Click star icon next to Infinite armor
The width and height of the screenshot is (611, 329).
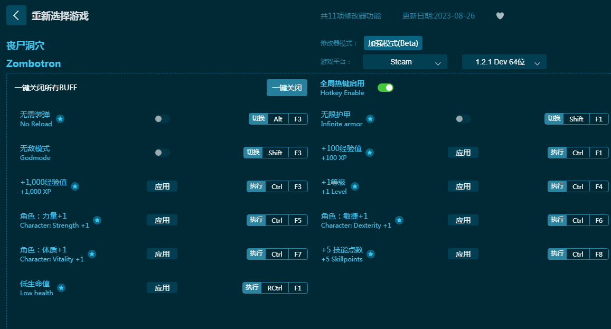click(370, 119)
